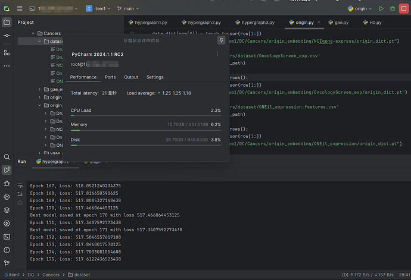Click the 'Epoch 175' loss output line
This screenshot has height=280, width=411.
pos(76,259)
